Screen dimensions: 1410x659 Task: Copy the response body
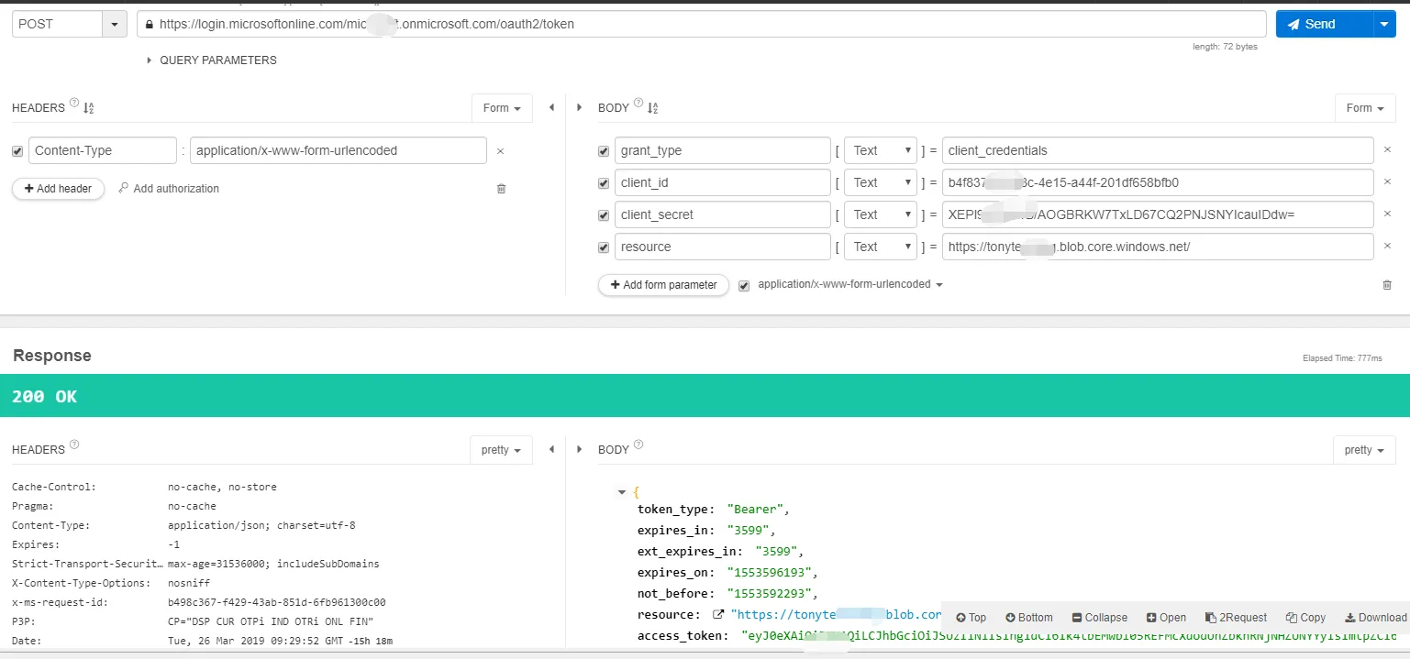click(x=1305, y=618)
